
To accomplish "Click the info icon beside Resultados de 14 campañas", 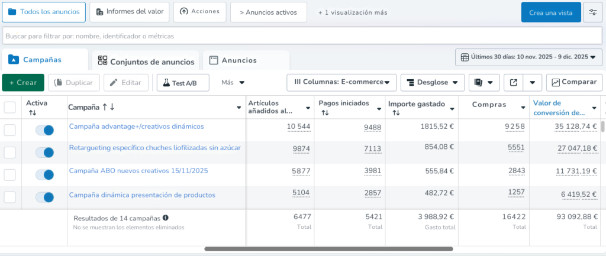I will tap(166, 218).
